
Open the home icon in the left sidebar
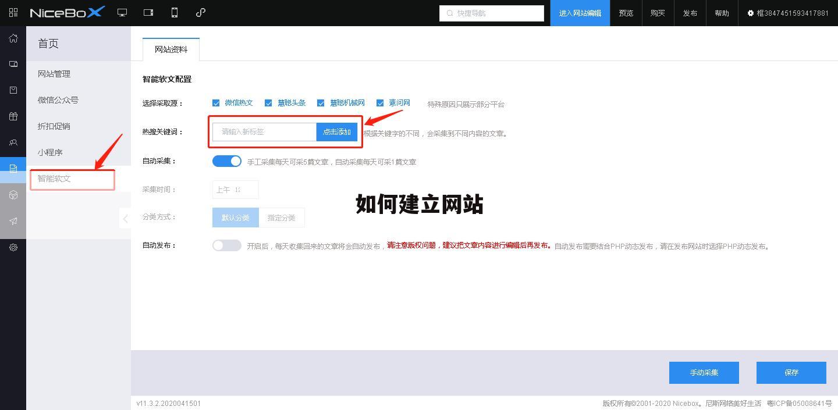(x=13, y=38)
